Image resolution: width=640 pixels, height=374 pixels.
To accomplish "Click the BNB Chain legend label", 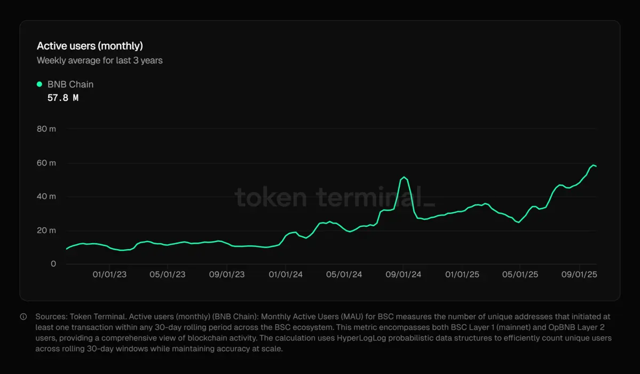I will [x=70, y=84].
